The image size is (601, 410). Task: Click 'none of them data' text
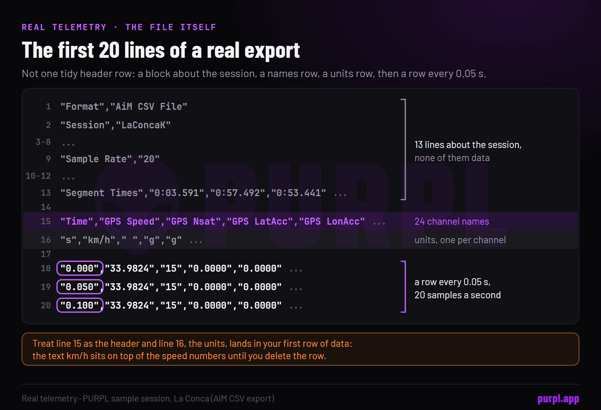(x=452, y=158)
